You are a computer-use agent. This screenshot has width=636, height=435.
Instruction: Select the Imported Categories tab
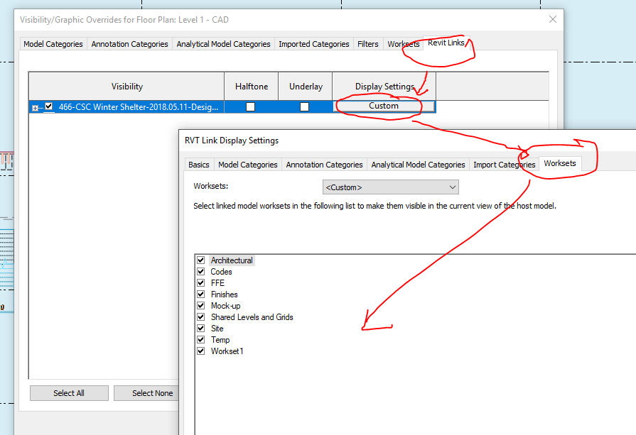tap(314, 44)
